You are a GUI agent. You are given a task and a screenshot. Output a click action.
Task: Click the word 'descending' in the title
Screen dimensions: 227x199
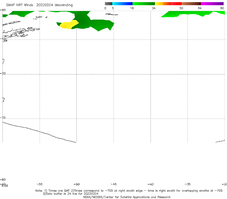[64, 5]
